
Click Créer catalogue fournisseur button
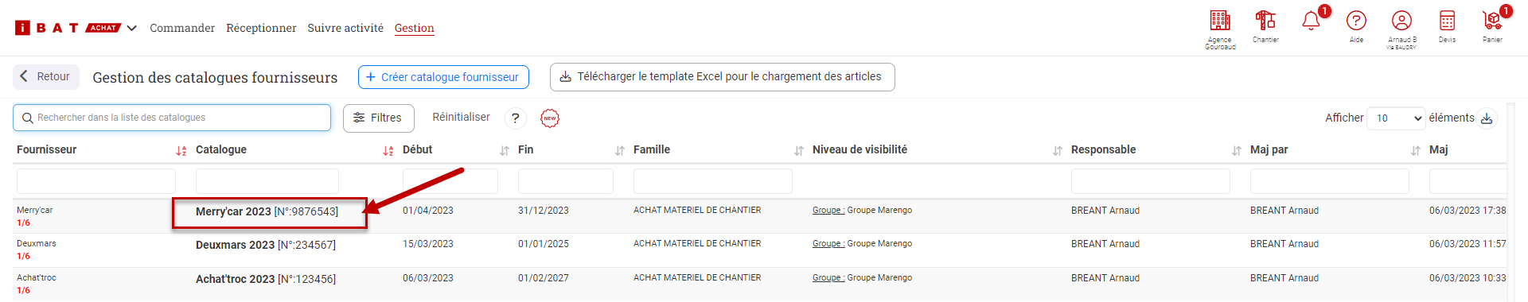(x=443, y=77)
